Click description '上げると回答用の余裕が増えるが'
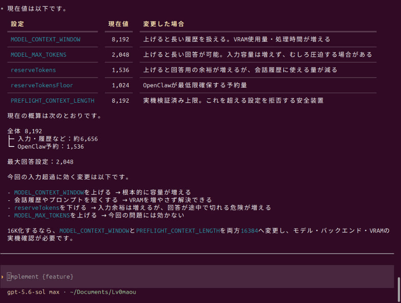 [241, 70]
